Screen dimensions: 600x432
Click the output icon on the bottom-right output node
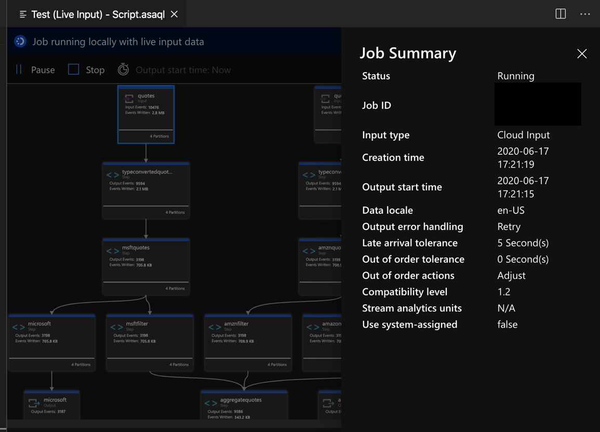pyautogui.click(x=328, y=403)
